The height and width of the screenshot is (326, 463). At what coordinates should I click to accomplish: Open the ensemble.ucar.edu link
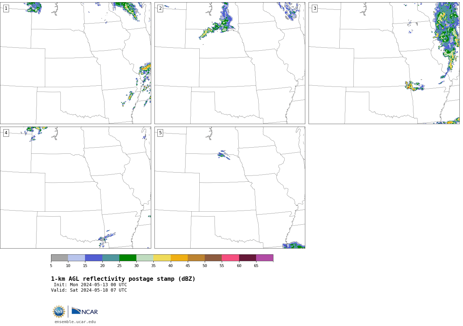pyautogui.click(x=75, y=322)
